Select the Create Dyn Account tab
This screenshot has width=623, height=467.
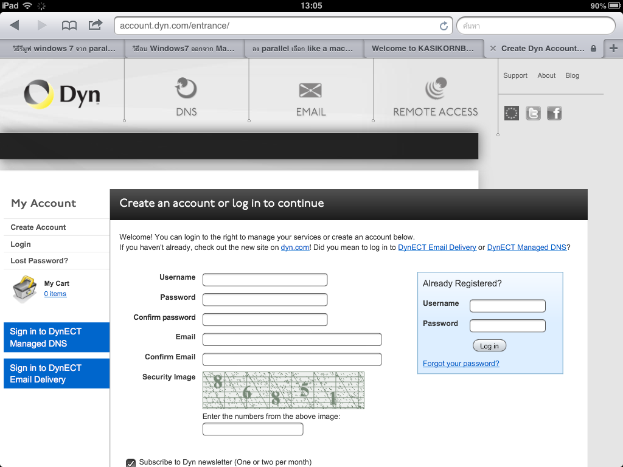coord(543,49)
